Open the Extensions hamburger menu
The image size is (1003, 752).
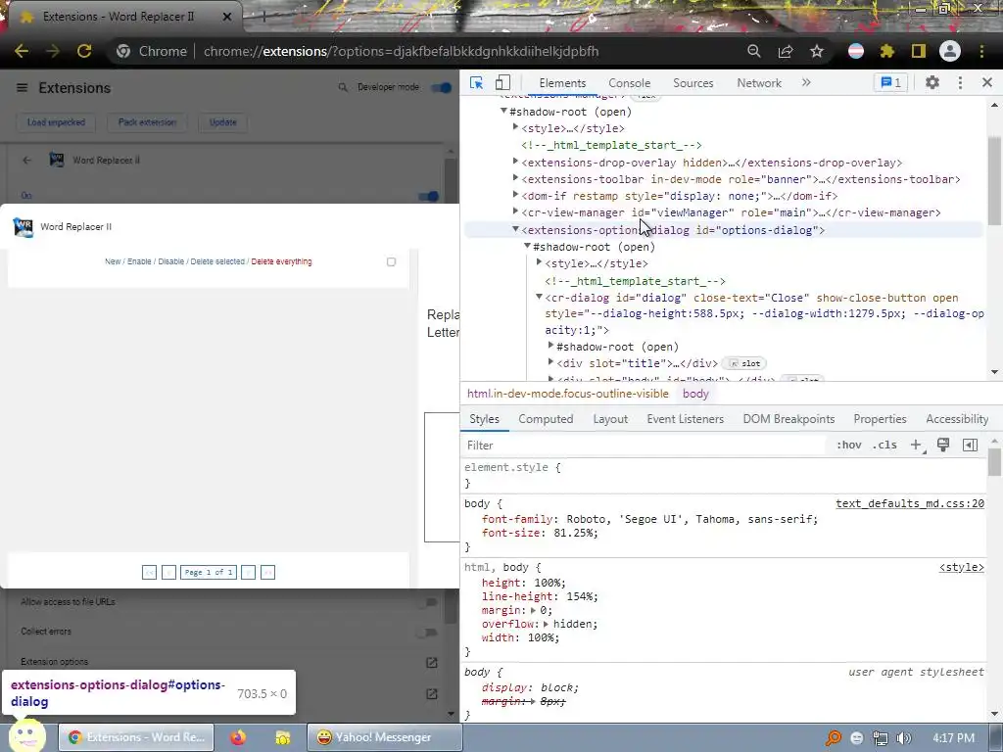coord(22,87)
